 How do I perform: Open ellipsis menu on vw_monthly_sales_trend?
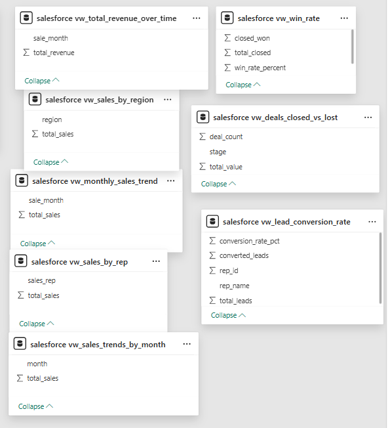coord(171,181)
